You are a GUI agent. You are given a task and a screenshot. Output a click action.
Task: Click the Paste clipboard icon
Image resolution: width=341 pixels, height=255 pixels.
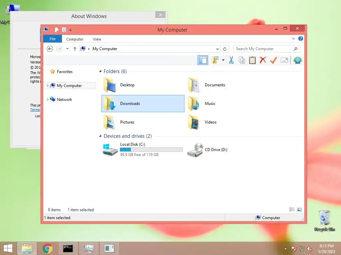click(252, 60)
